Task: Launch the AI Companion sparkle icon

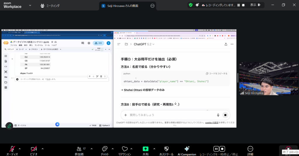Action: point(187,149)
